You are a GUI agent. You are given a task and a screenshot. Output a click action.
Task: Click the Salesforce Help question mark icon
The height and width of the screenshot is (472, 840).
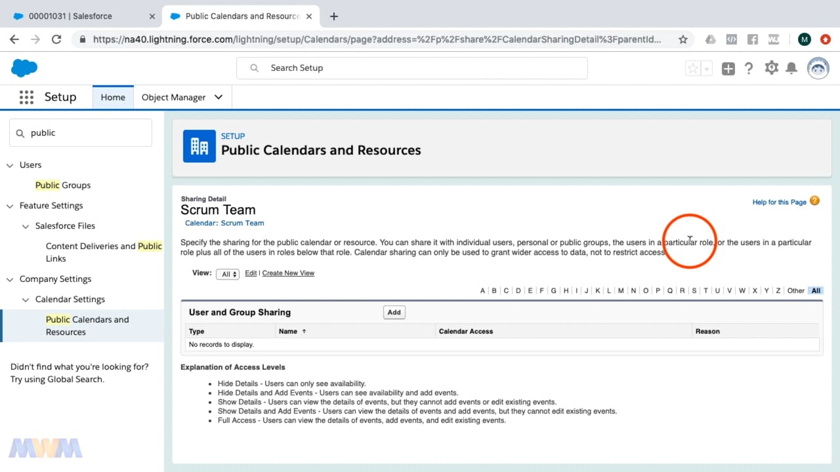coord(749,68)
